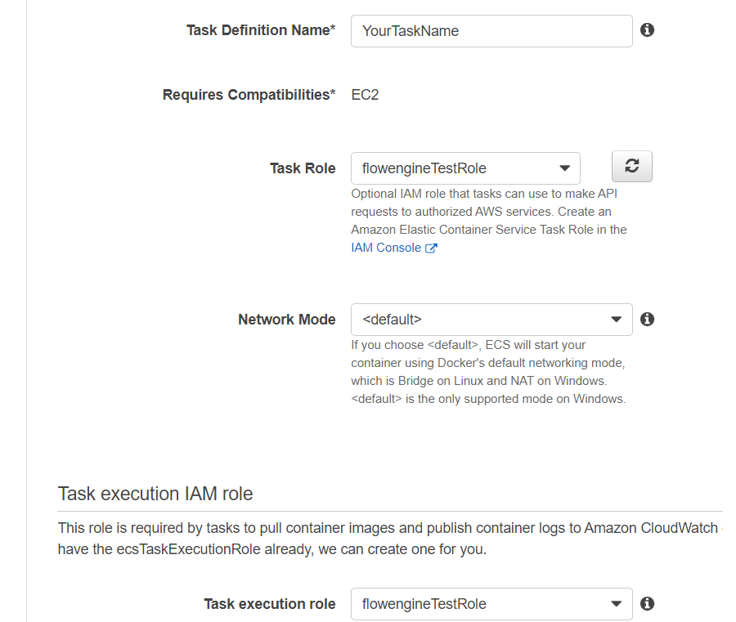Viewport: 736px width, 622px height.
Task: Click the EC2 compatibility value
Action: 365,95
